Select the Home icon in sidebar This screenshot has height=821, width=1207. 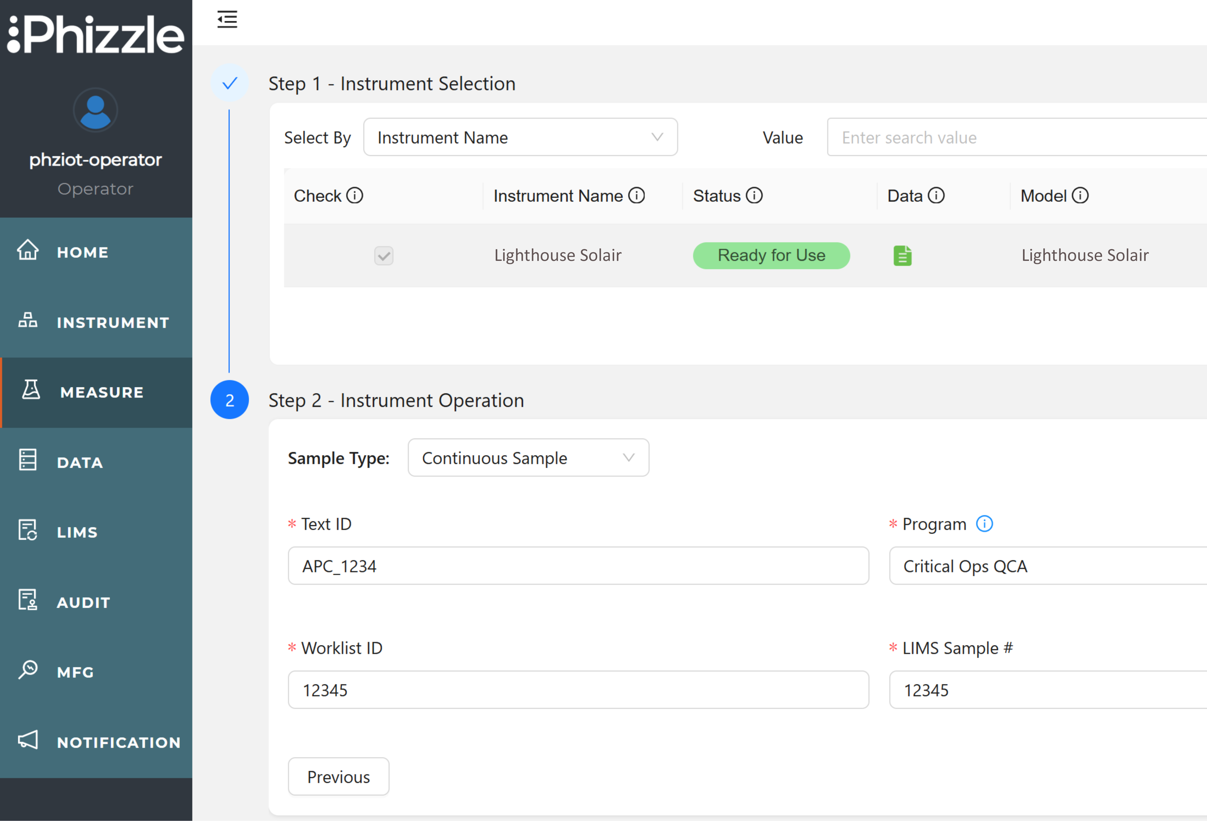pos(28,252)
